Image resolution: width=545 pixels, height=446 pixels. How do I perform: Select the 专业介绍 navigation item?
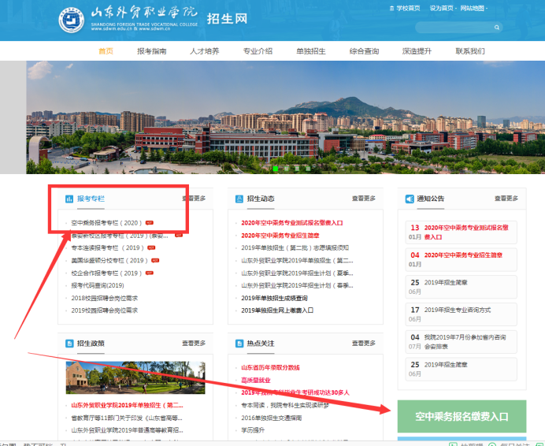(x=258, y=51)
